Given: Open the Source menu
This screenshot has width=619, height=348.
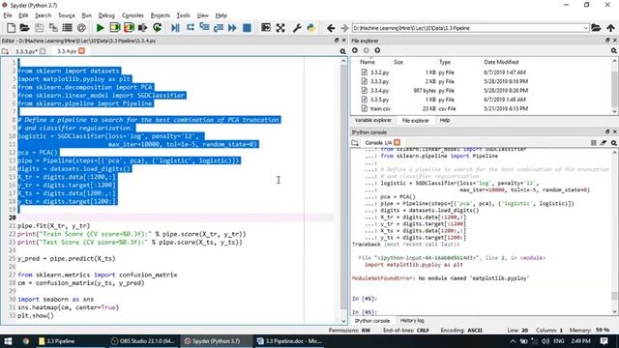Looking at the screenshot, I should coord(67,15).
